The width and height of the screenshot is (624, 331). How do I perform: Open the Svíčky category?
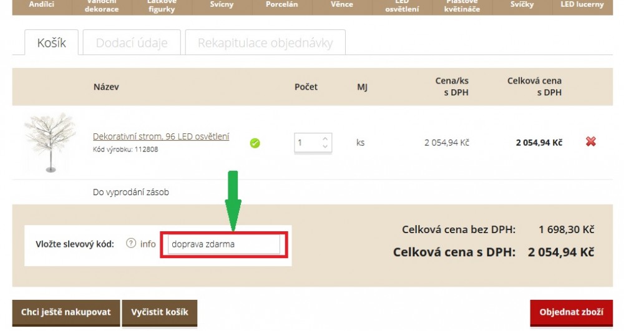coord(522,5)
